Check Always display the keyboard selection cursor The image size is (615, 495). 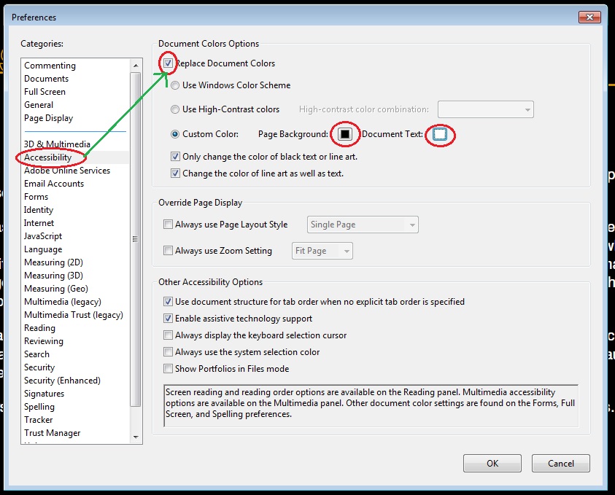(168, 335)
